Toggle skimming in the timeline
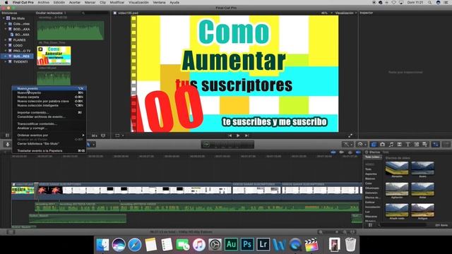Image resolution: width=452 pixels, height=254 pixels. tap(333, 152)
